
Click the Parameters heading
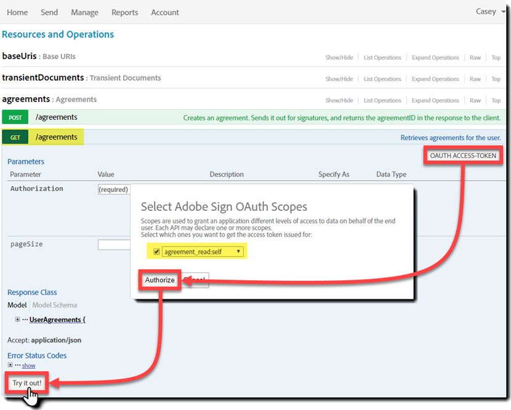tap(26, 162)
